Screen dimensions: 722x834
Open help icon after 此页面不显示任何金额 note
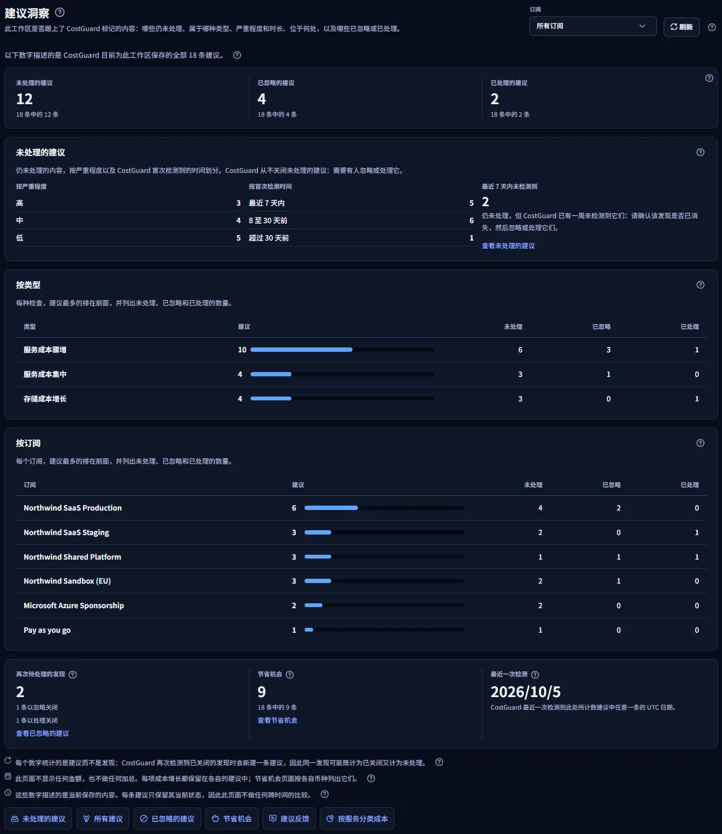371,778
